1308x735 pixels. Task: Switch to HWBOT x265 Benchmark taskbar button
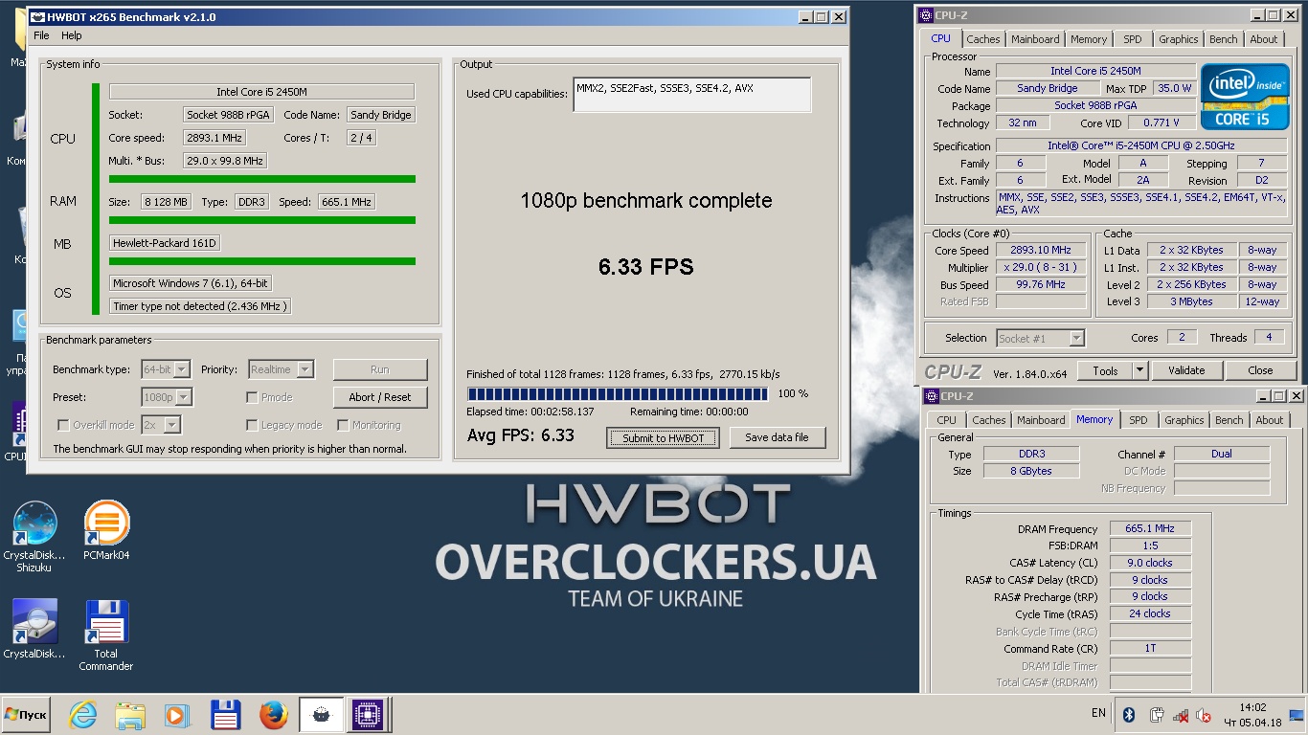pos(321,715)
